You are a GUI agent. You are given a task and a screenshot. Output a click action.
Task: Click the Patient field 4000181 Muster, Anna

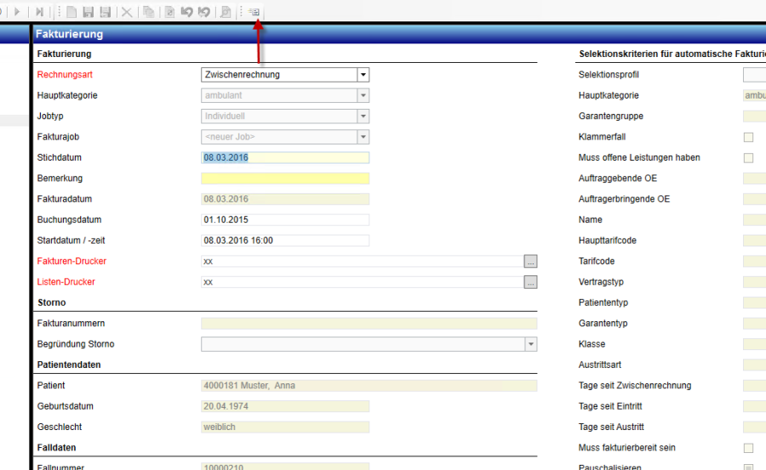(x=369, y=386)
